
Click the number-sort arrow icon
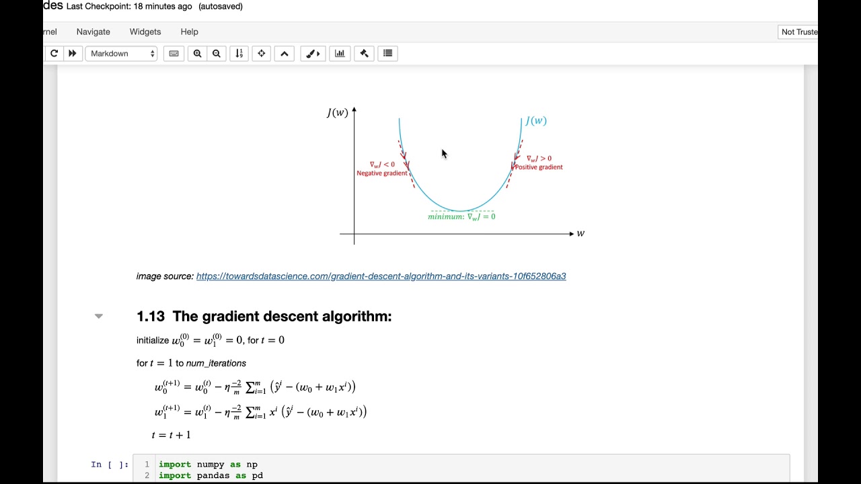click(x=239, y=53)
